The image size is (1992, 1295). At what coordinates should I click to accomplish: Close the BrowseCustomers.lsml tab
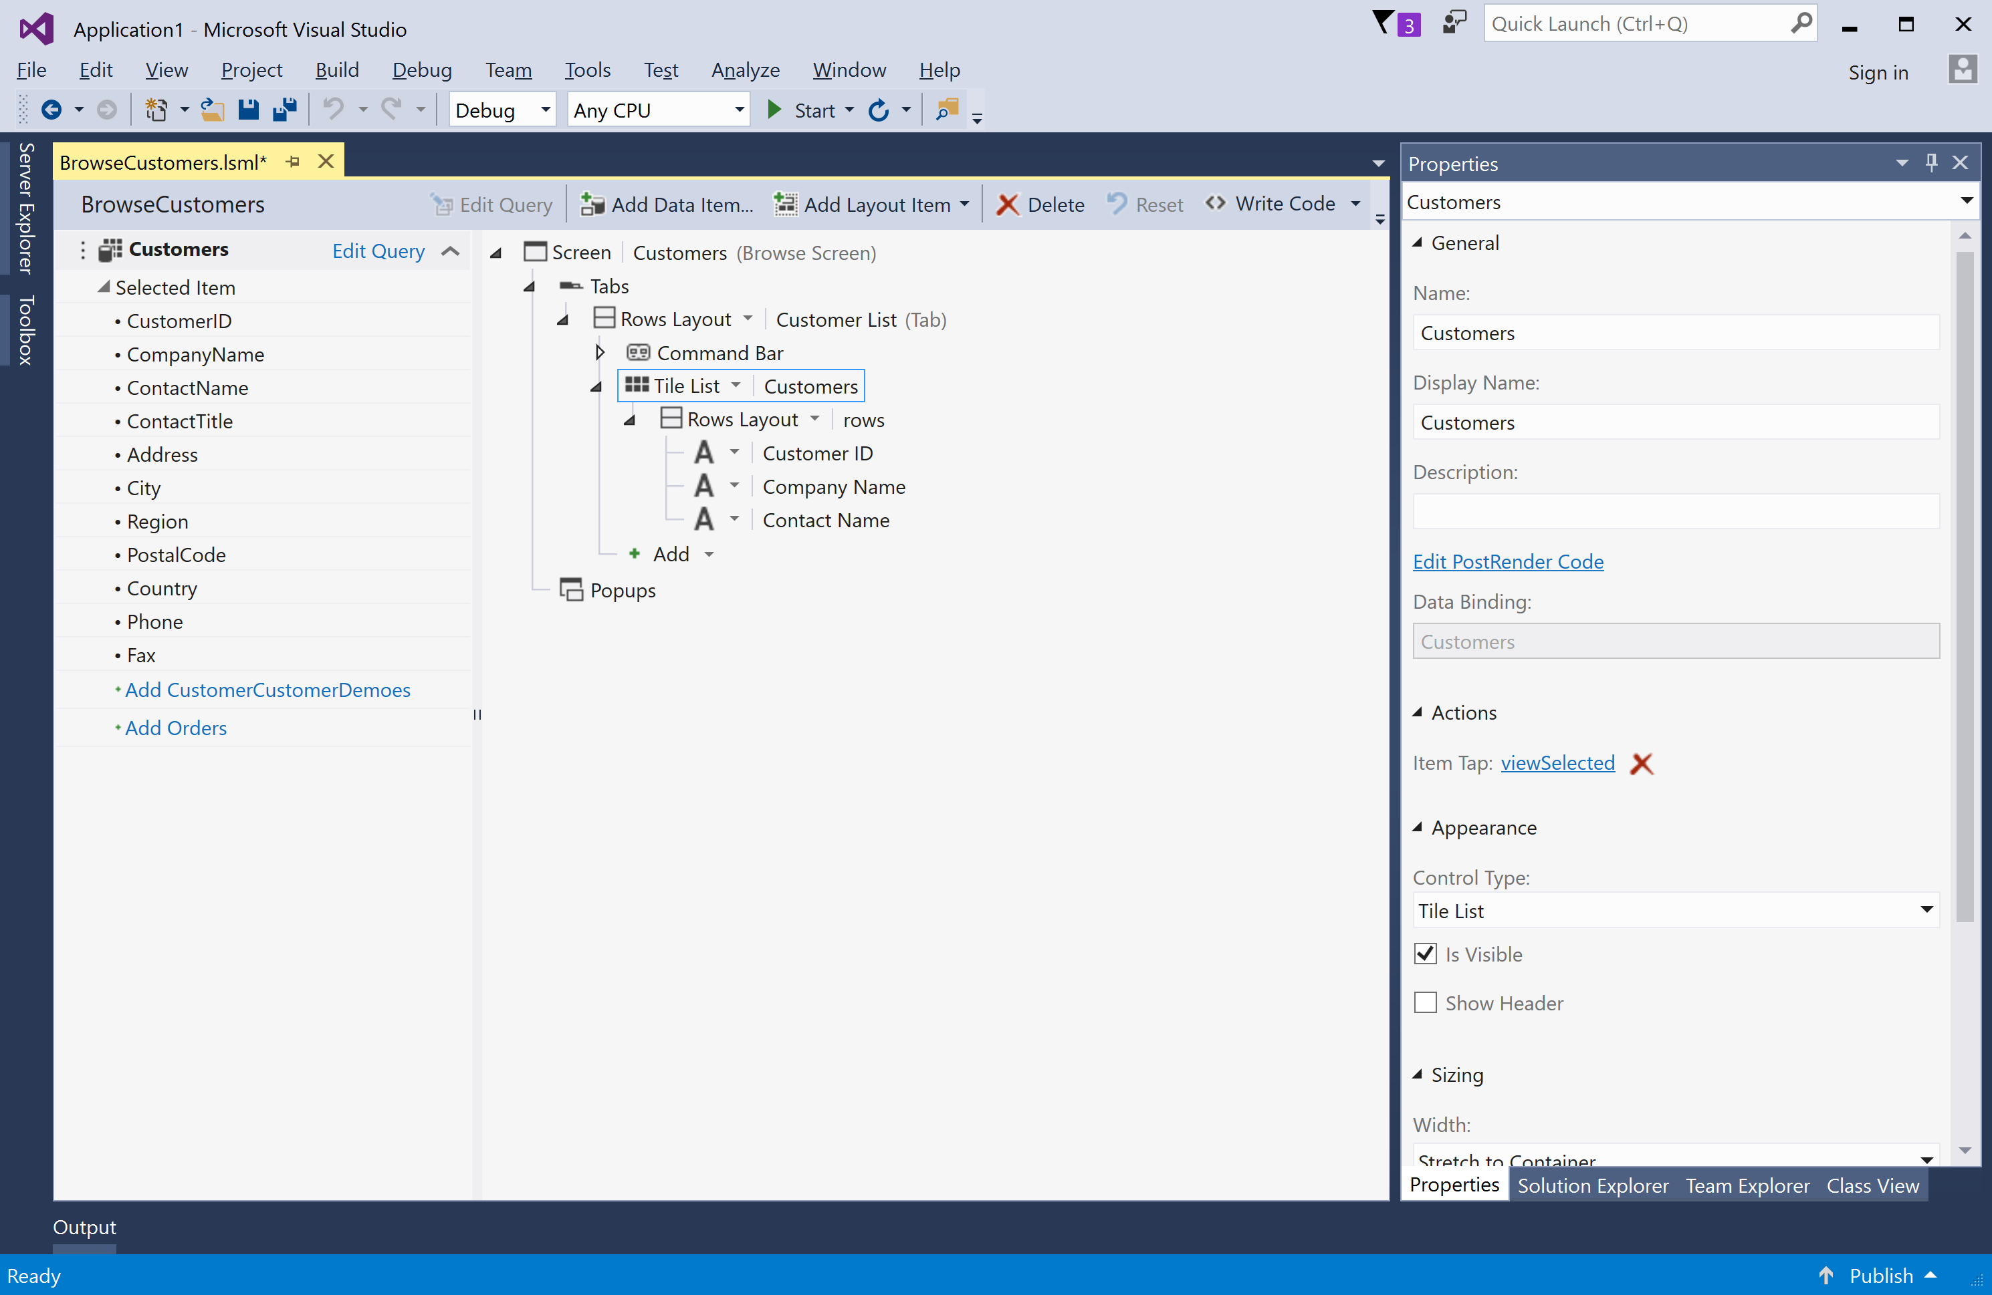point(326,162)
